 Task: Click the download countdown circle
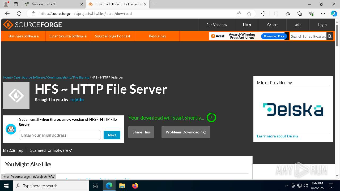pos(211,118)
